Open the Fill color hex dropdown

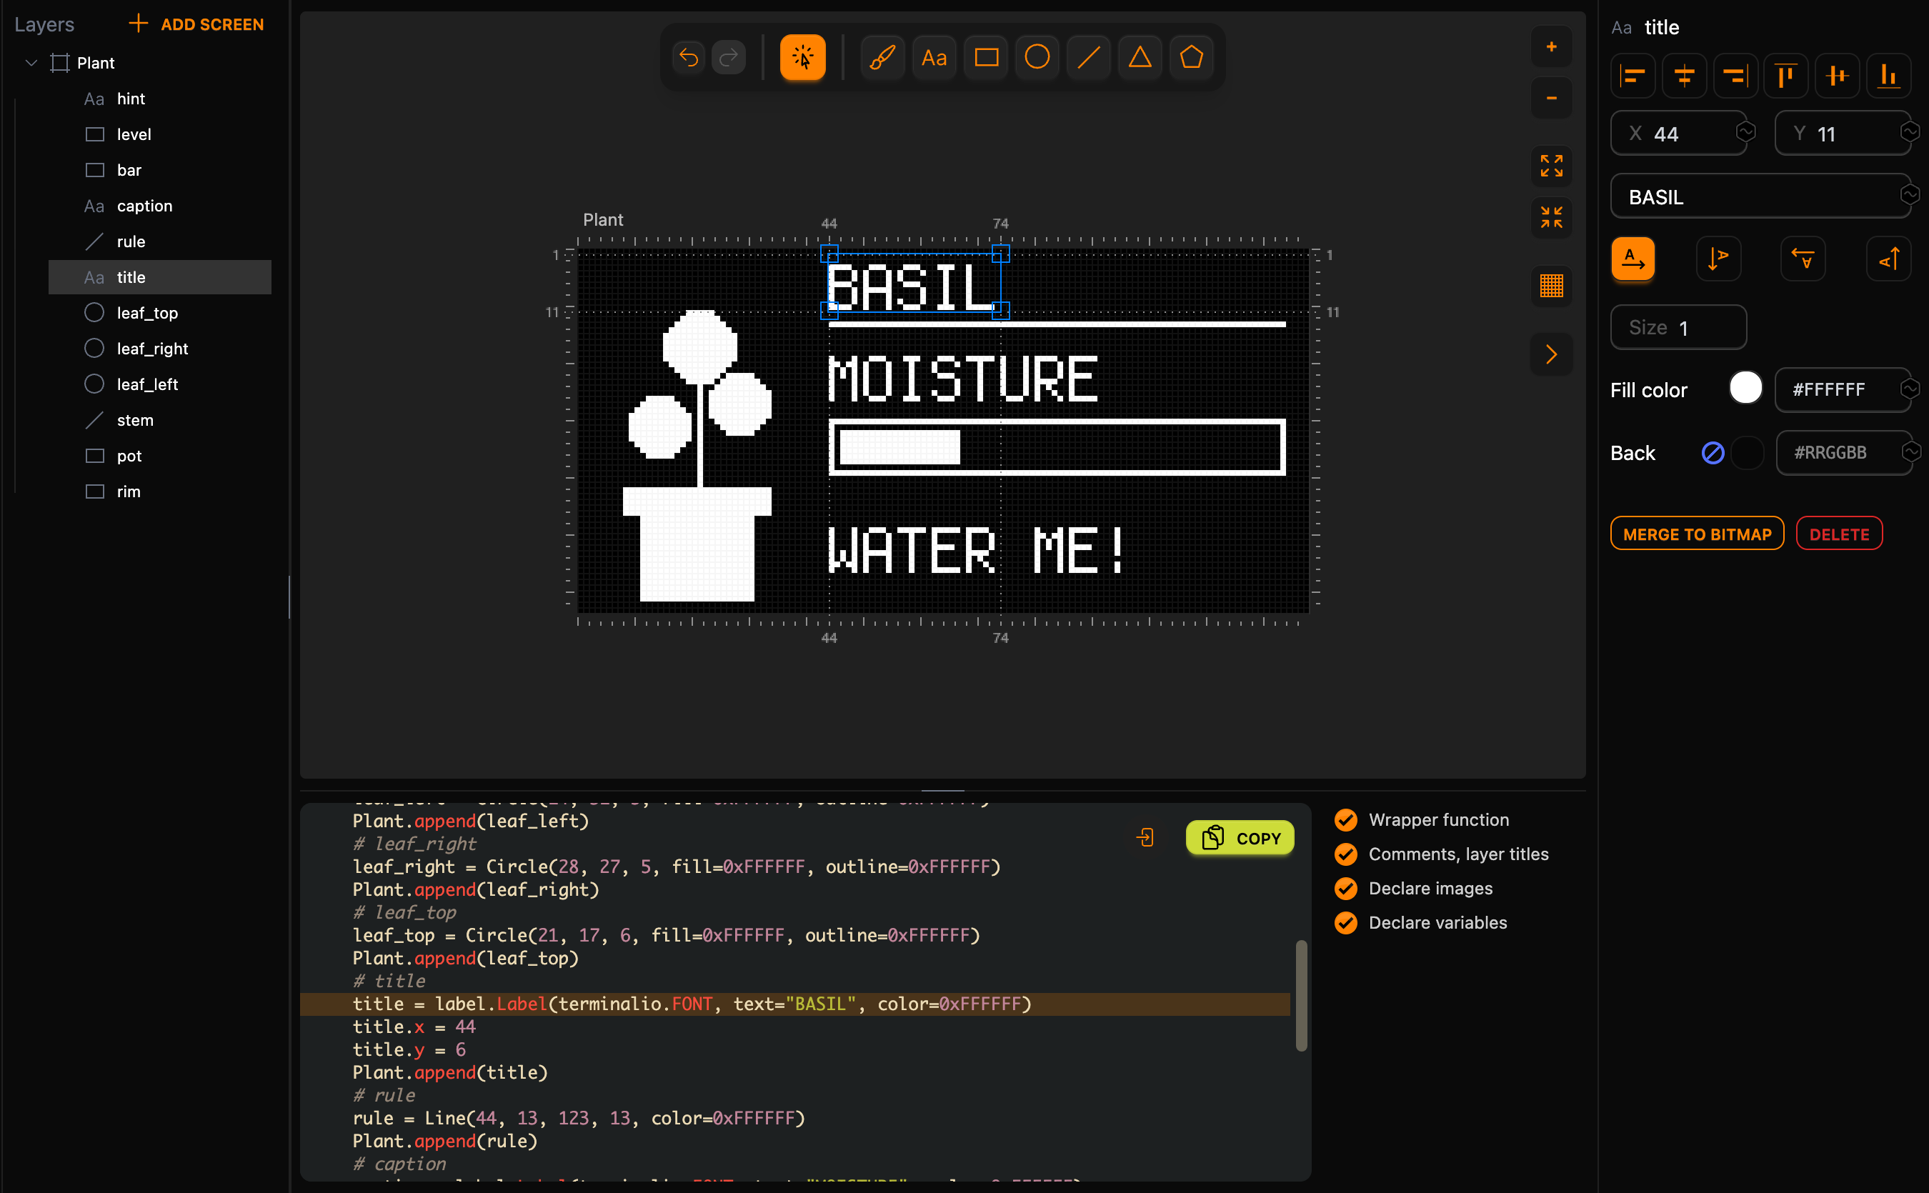[1910, 389]
